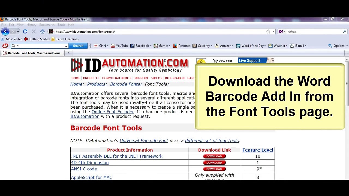Open the CNN toolbar dropdown

tap(101, 46)
